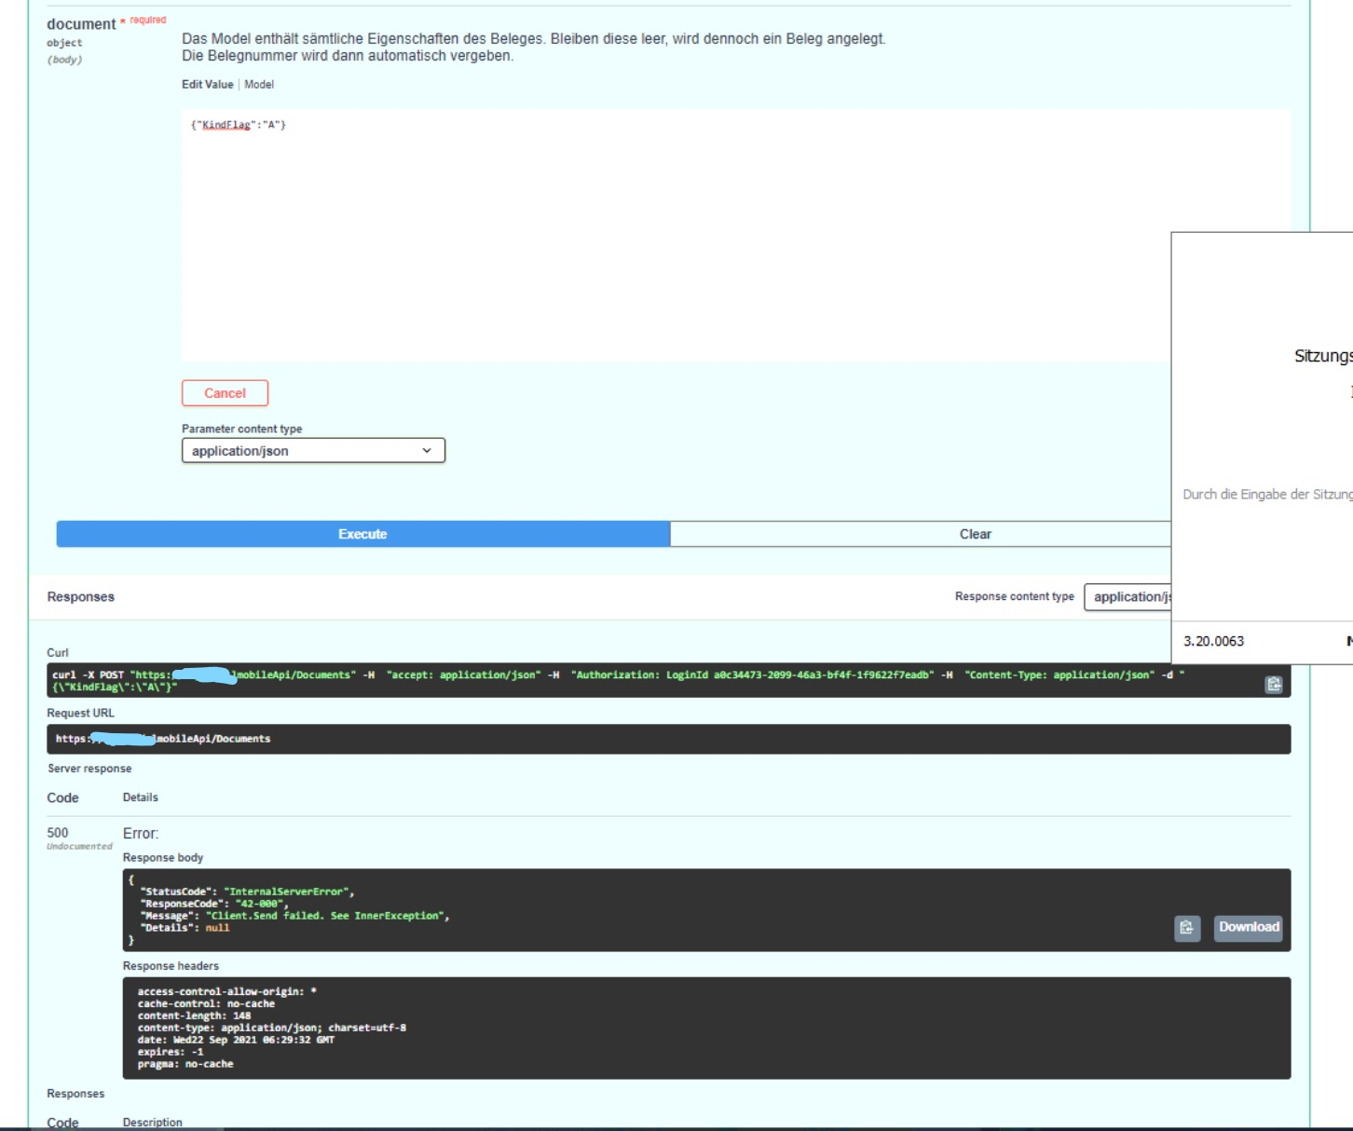Screen dimensions: 1353x1131
Task: Click the Execute button
Action: click(361, 533)
